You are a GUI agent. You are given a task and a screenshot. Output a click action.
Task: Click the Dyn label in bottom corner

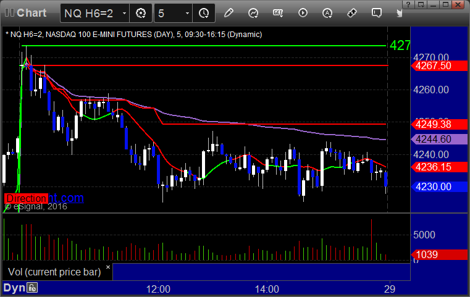[14, 288]
